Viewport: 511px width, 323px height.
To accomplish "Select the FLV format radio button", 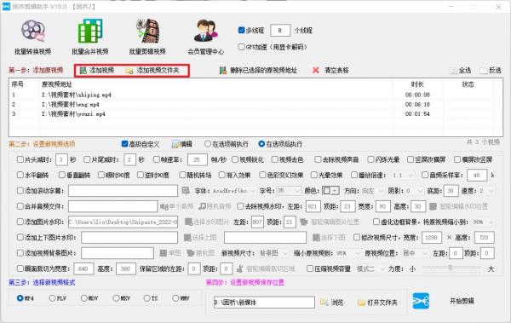I will [52, 298].
